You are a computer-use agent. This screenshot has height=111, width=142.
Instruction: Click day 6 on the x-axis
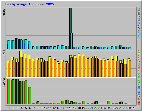[x=30, y=108]
